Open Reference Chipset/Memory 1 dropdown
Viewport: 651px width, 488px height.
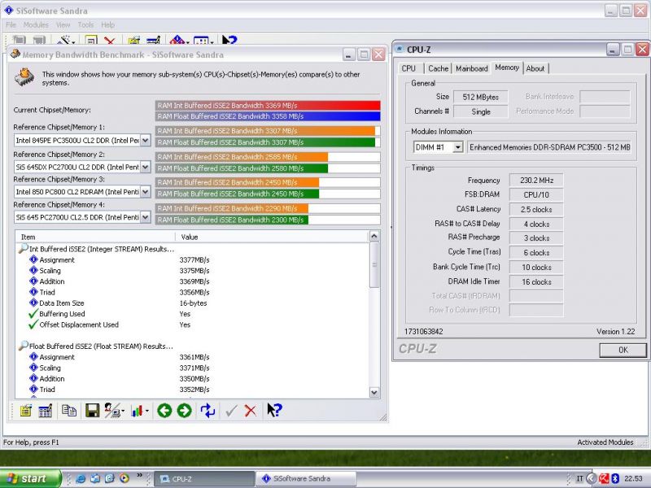[x=145, y=140]
